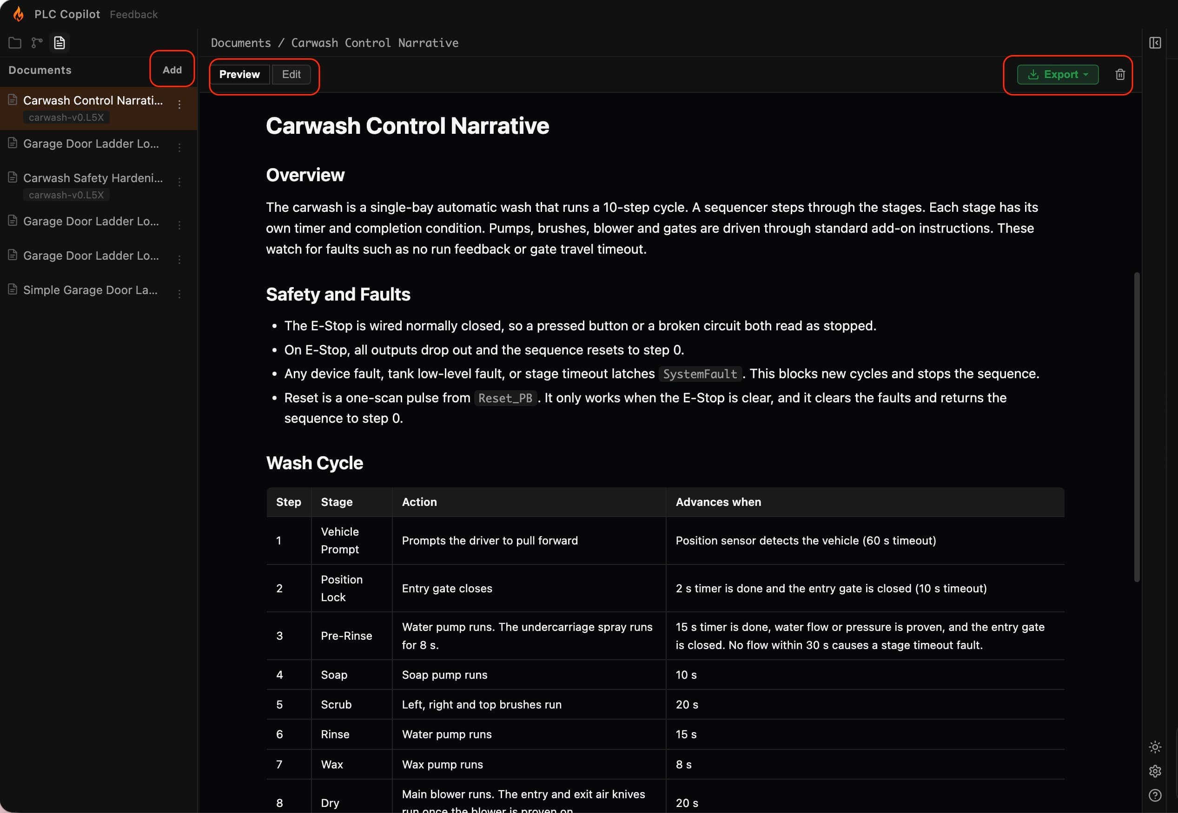Open options menu for Simple Garage Door document
This screenshot has height=813, width=1178.
179,294
